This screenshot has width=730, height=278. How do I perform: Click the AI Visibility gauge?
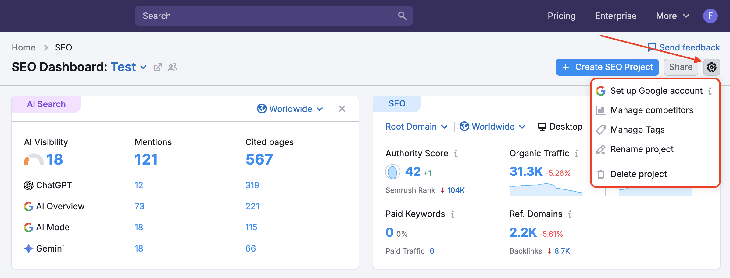(34, 159)
